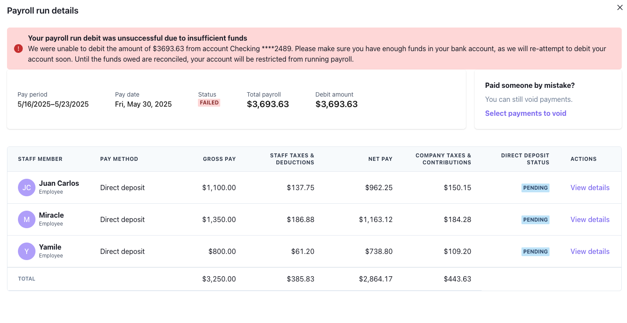The image size is (627, 323).
Task: Click the Direct Deposit Status column header
Action: pos(525,159)
